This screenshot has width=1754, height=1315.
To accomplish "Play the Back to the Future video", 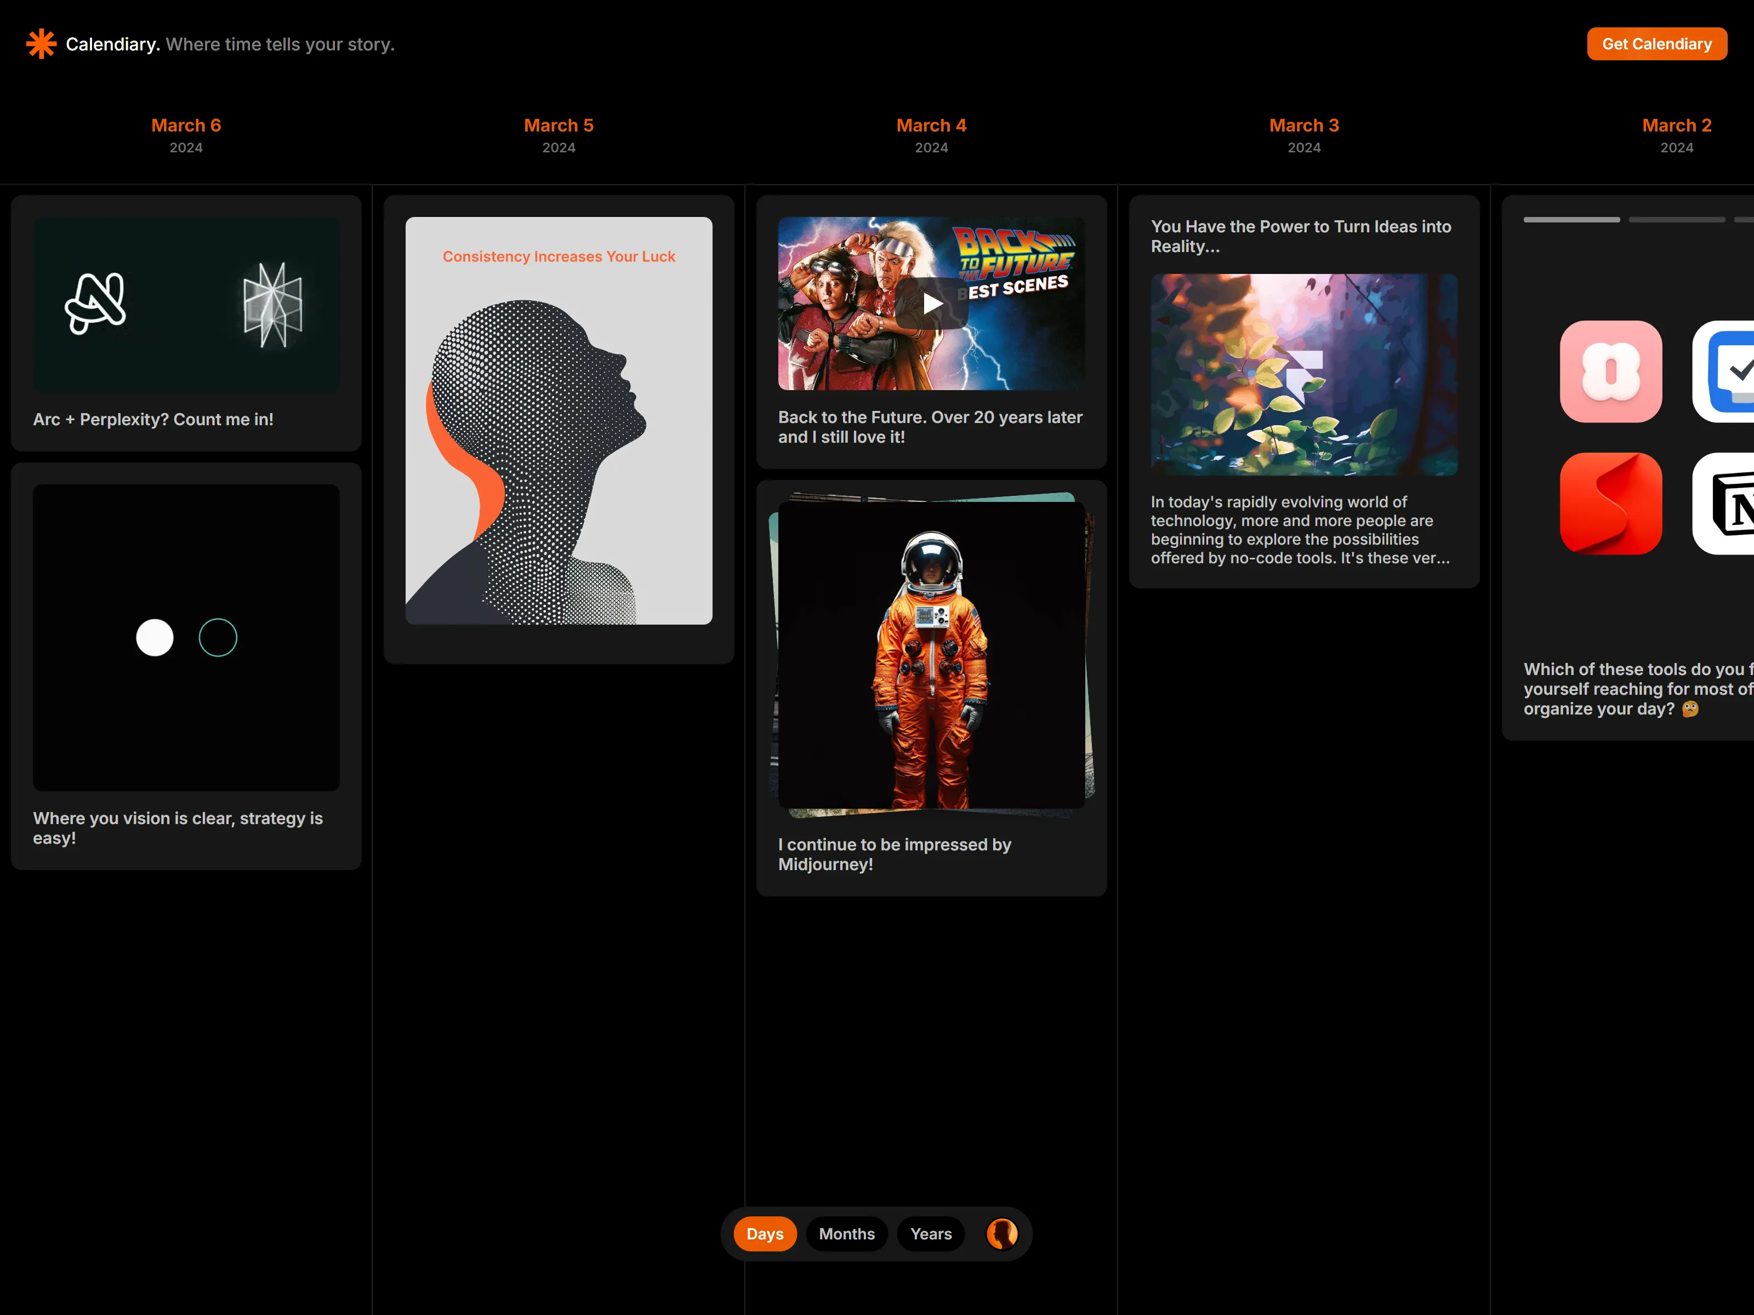I will pyautogui.click(x=932, y=303).
